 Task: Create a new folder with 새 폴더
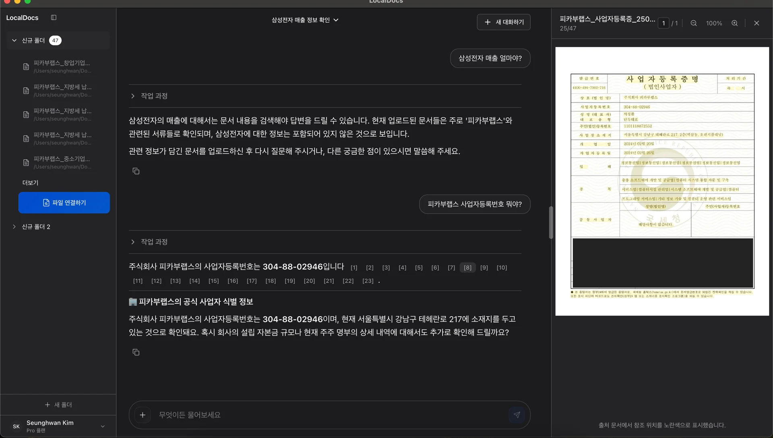click(58, 405)
